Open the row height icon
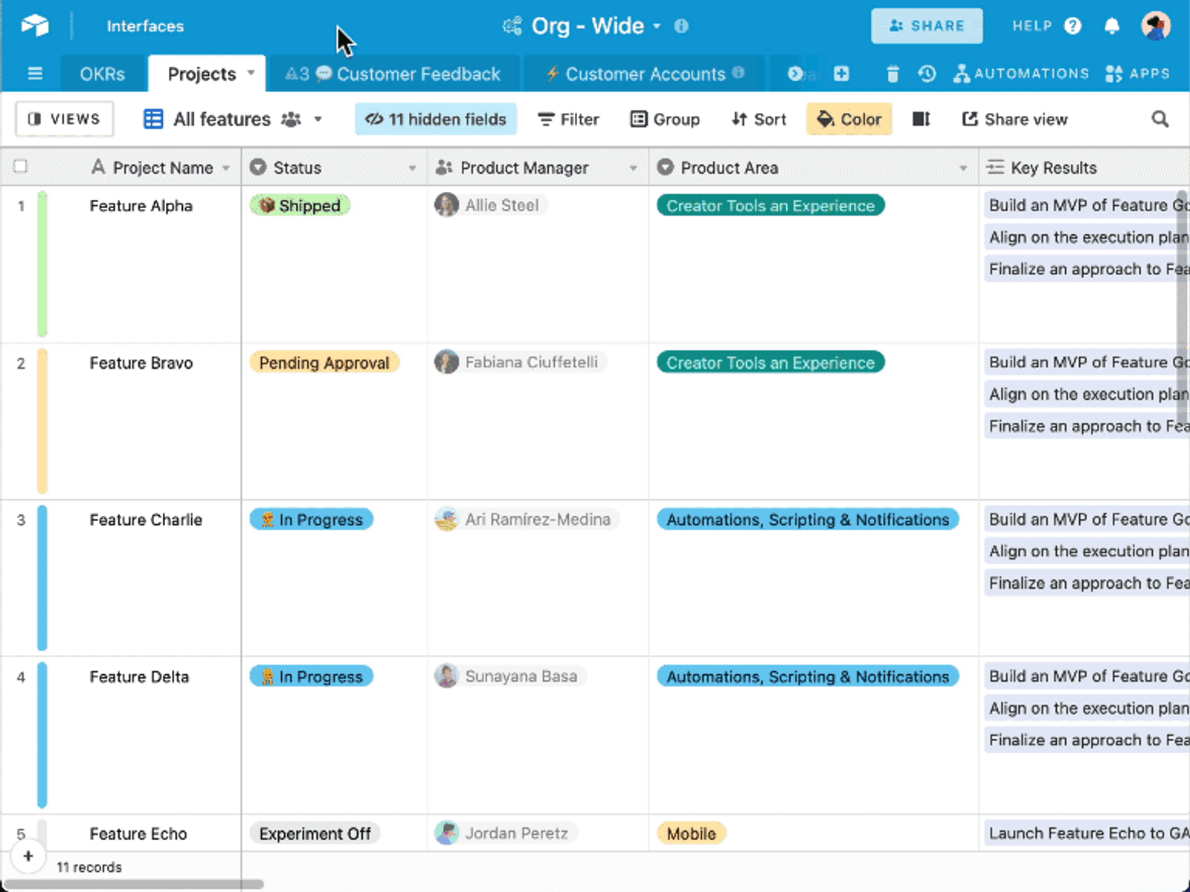 [x=922, y=119]
